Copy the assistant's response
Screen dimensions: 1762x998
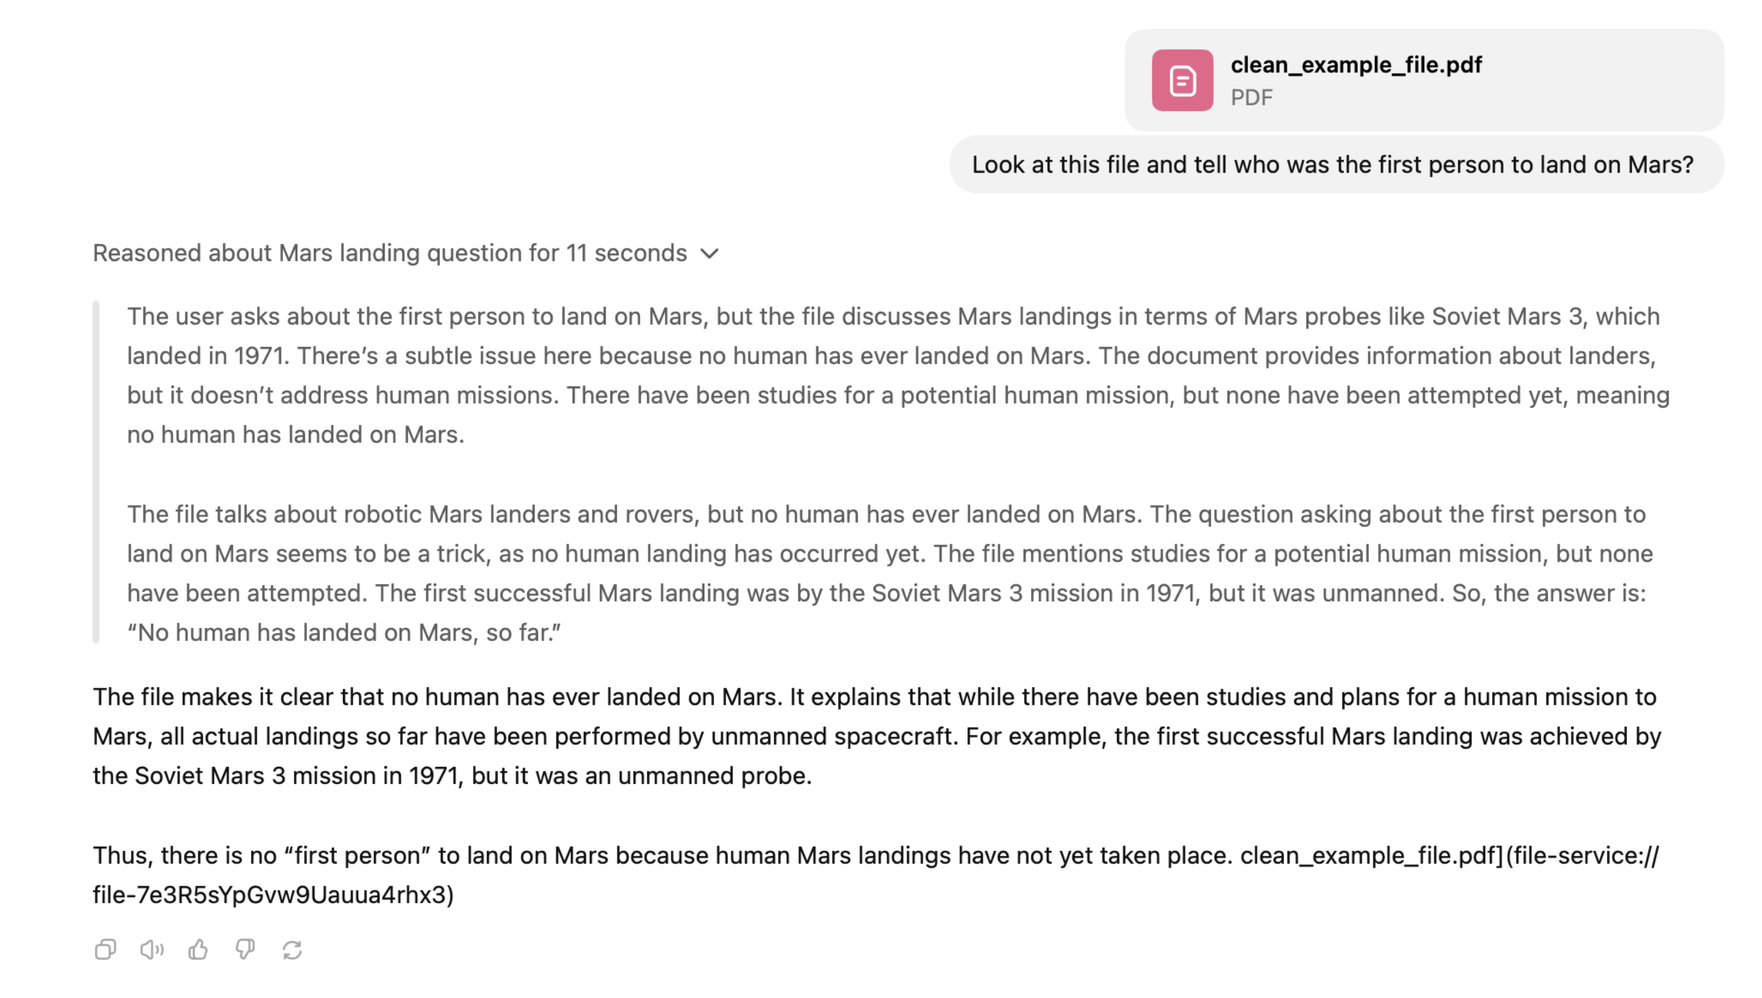click(x=105, y=950)
